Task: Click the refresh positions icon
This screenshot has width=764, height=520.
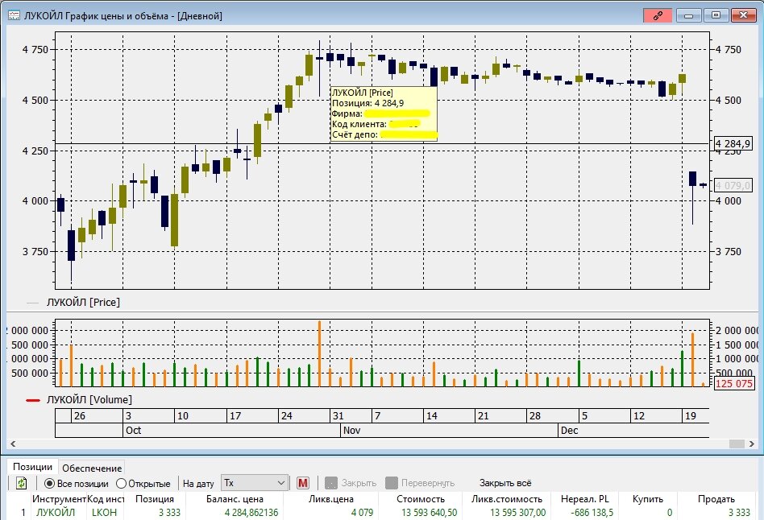Action: click(x=21, y=483)
